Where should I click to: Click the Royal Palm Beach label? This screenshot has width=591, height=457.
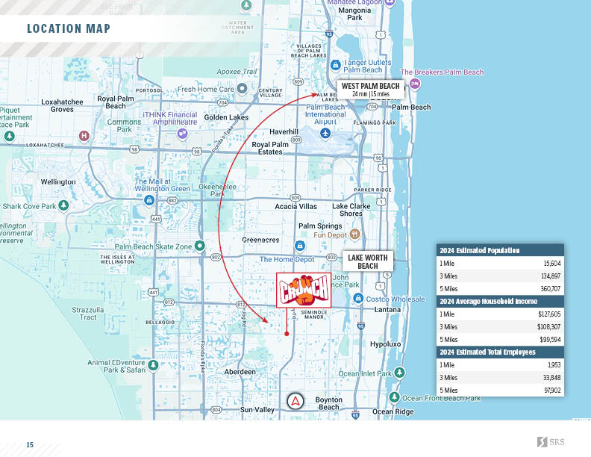coord(116,102)
